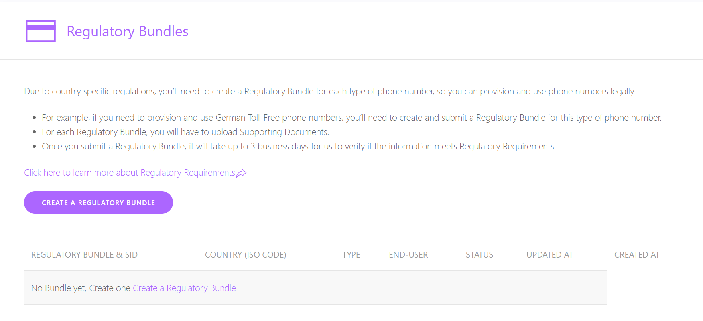
Task: Select the Status column header
Action: [x=480, y=255]
